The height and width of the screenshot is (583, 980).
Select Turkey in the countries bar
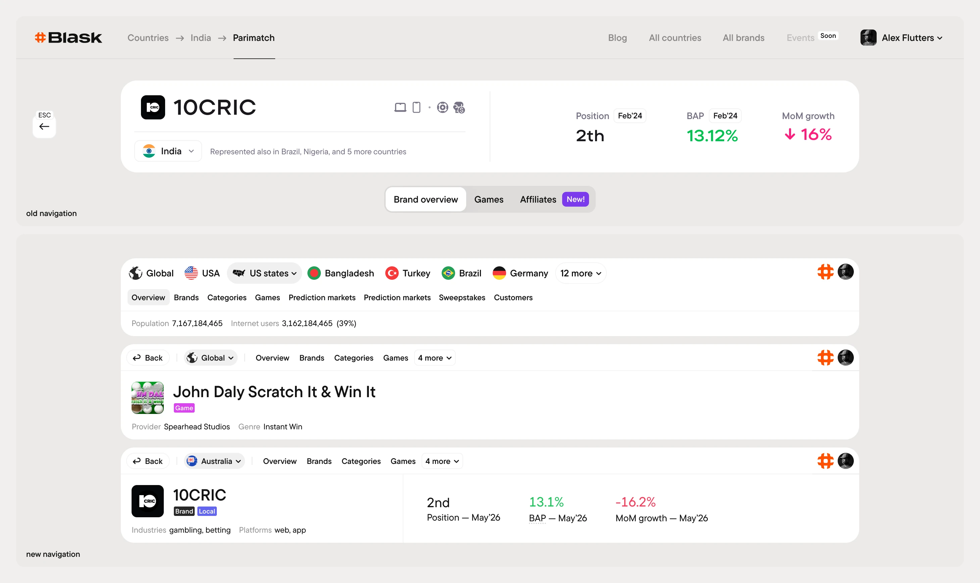[x=407, y=273]
